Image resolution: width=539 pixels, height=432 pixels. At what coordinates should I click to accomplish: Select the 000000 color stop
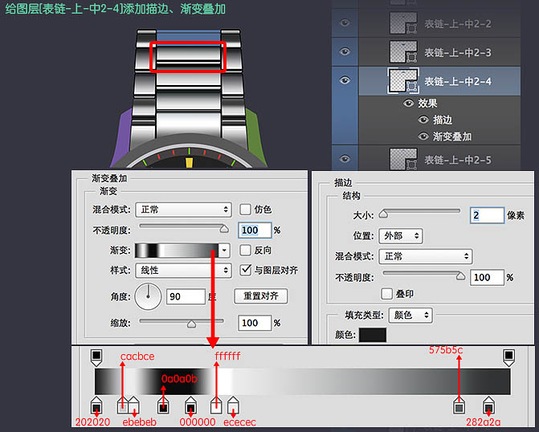click(191, 406)
